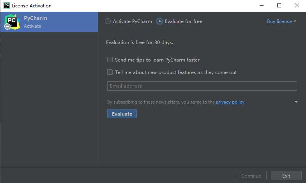The width and height of the screenshot is (306, 183).
Task: Open the Buy license link
Action: (x=279, y=21)
